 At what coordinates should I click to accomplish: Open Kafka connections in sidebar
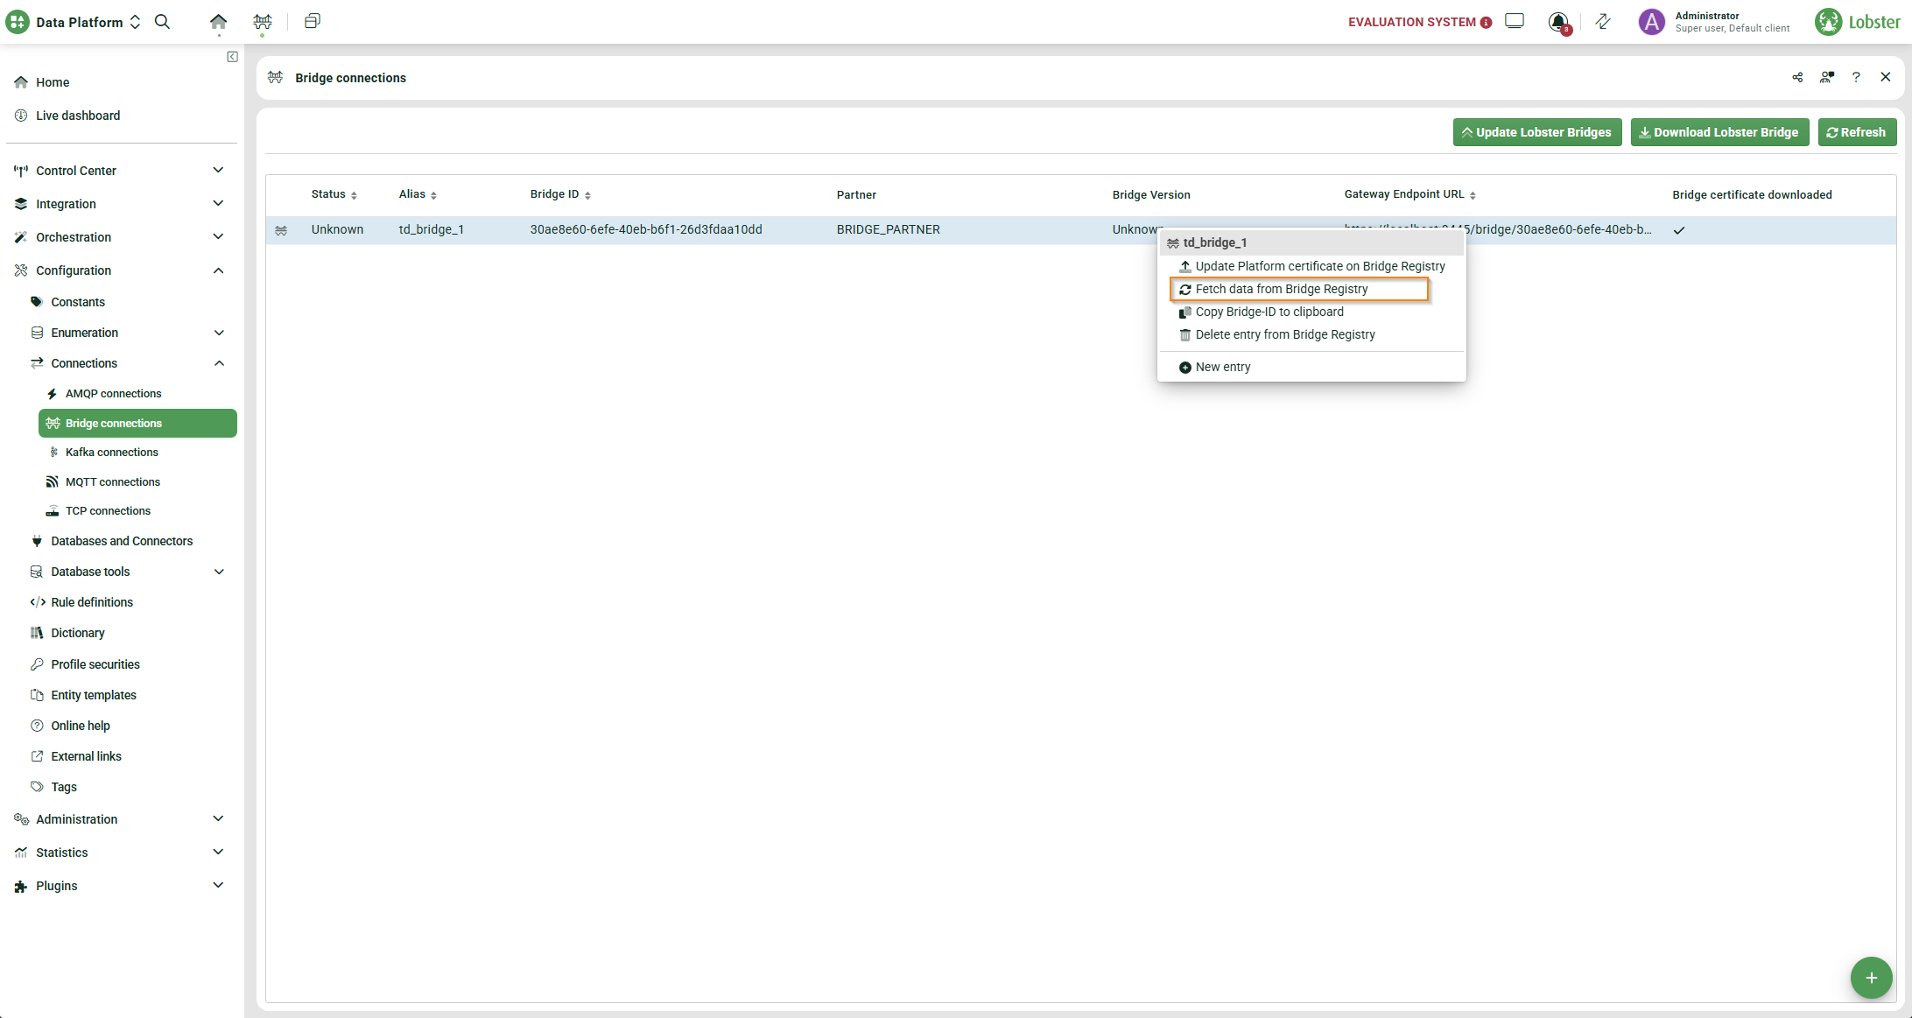pyautogui.click(x=111, y=453)
